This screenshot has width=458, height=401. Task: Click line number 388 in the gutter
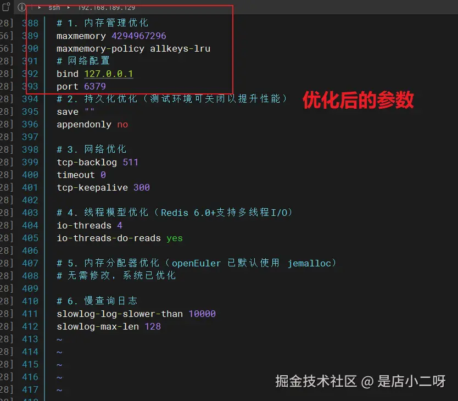pyautogui.click(x=30, y=23)
